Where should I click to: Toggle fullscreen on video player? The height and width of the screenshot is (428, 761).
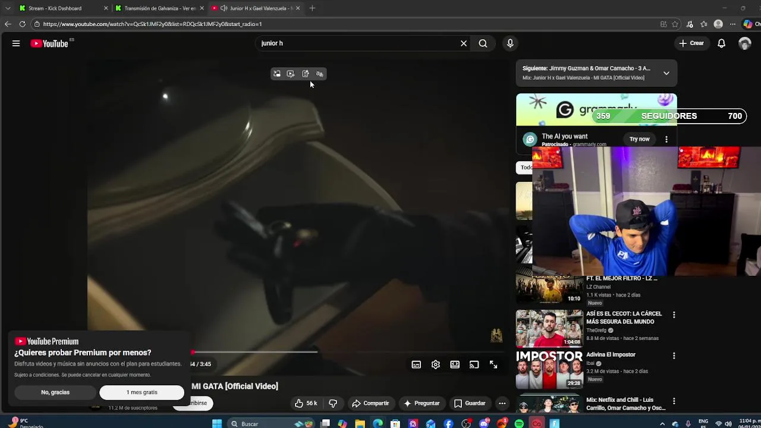click(493, 364)
